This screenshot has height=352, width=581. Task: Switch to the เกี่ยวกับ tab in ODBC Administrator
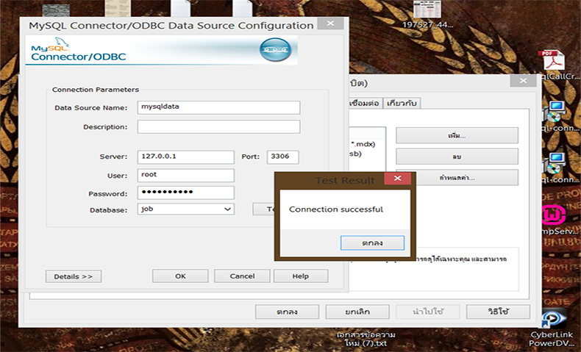pyautogui.click(x=402, y=103)
